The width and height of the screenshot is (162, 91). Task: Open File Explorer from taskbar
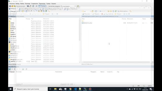tap(55, 89)
